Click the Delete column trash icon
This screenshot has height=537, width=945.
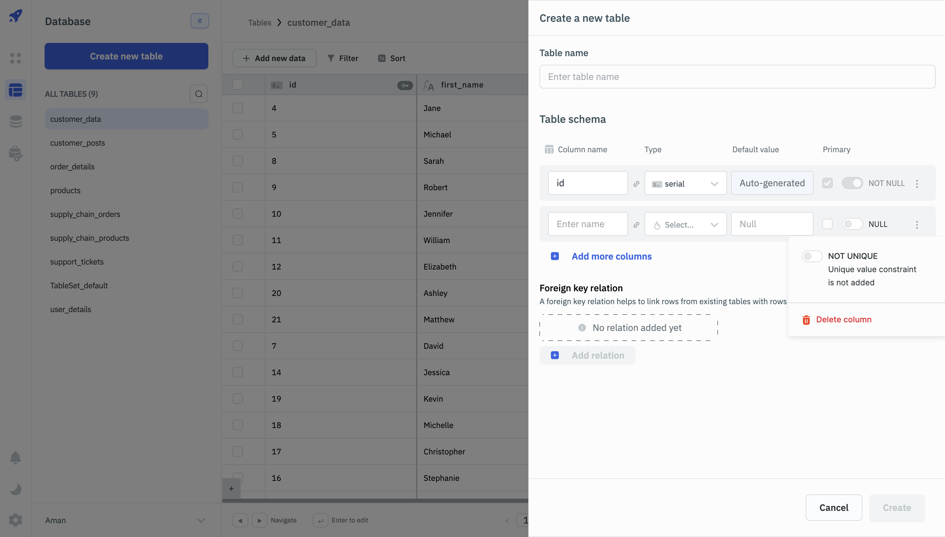(806, 320)
